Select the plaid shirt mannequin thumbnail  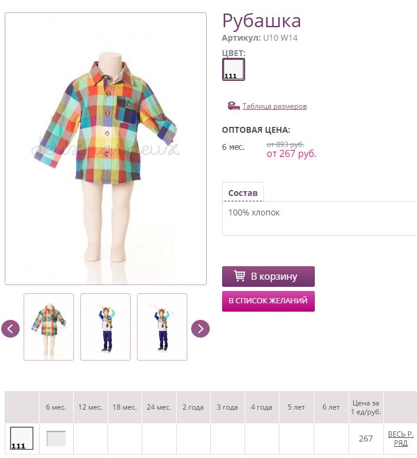pos(49,327)
